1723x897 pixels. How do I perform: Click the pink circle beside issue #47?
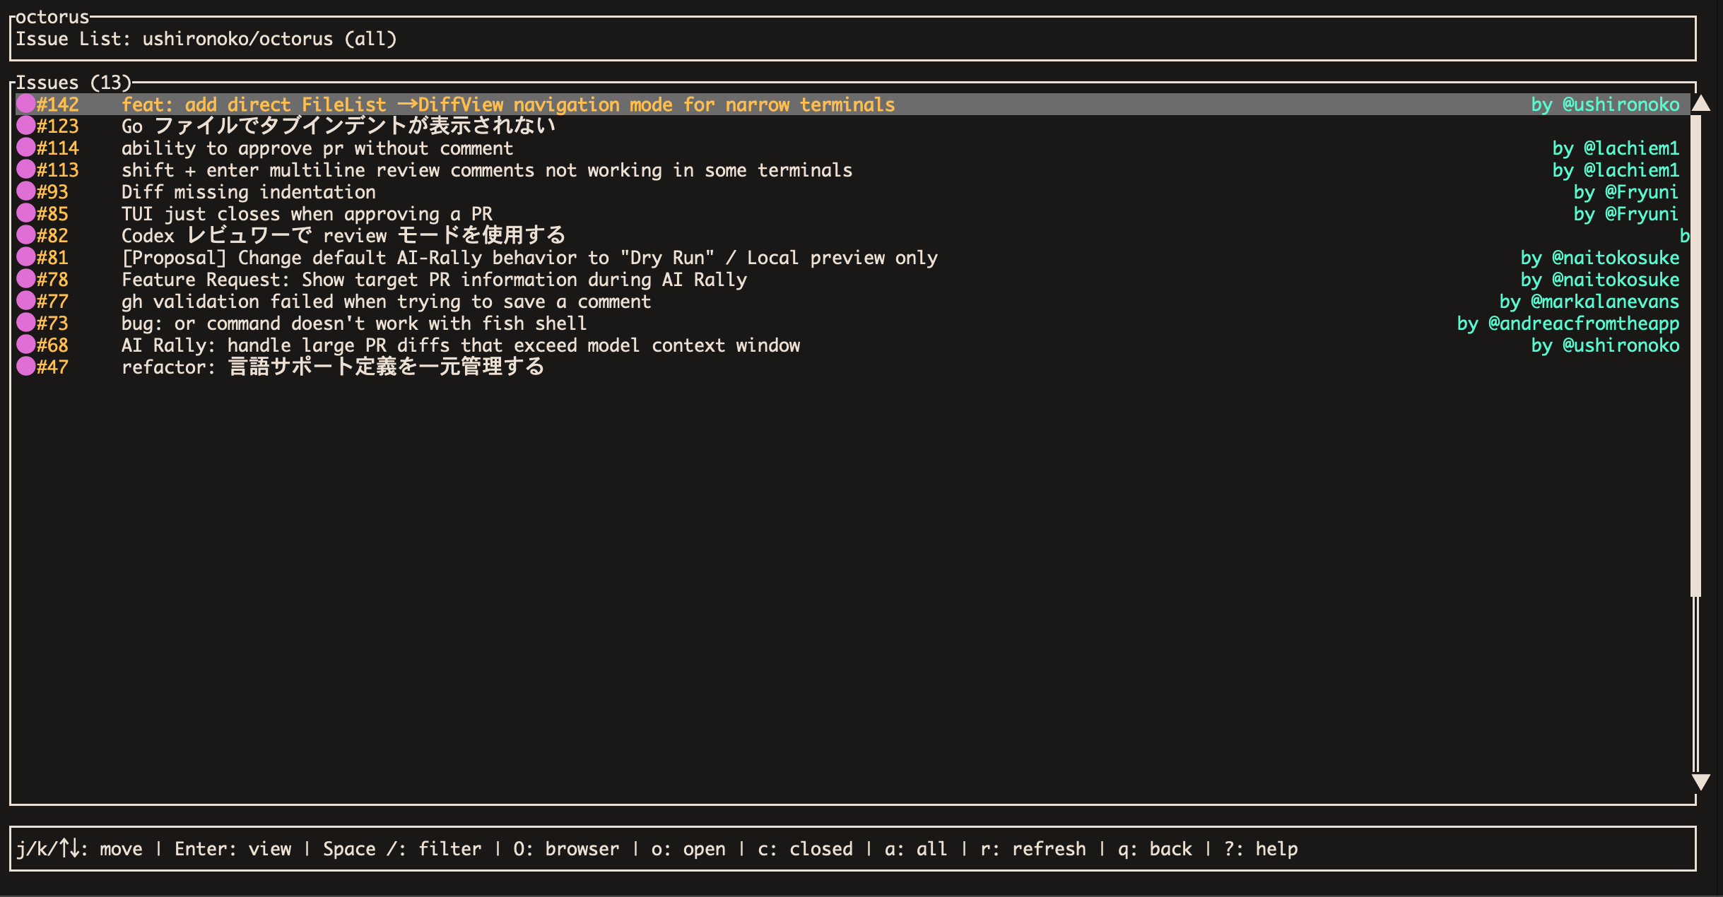[x=26, y=367]
